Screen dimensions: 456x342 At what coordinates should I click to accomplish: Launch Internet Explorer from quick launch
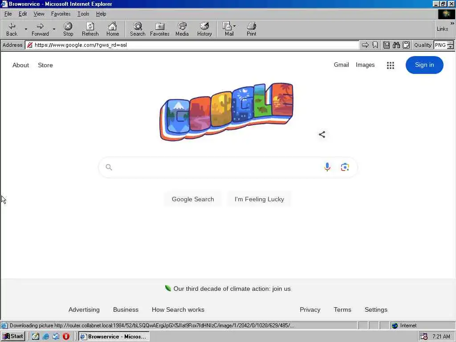point(46,337)
